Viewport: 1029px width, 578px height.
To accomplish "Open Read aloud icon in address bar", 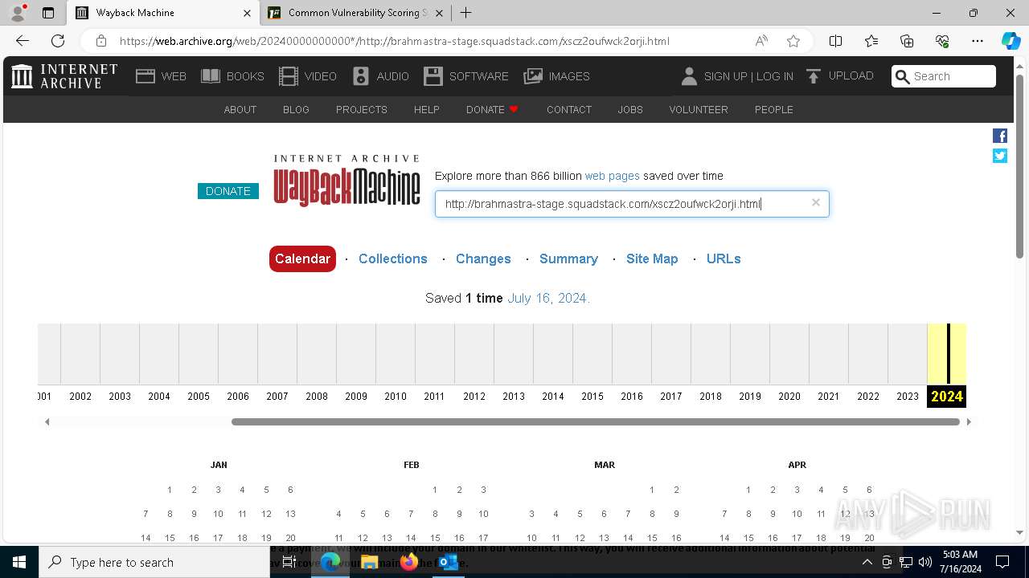I will pyautogui.click(x=761, y=41).
